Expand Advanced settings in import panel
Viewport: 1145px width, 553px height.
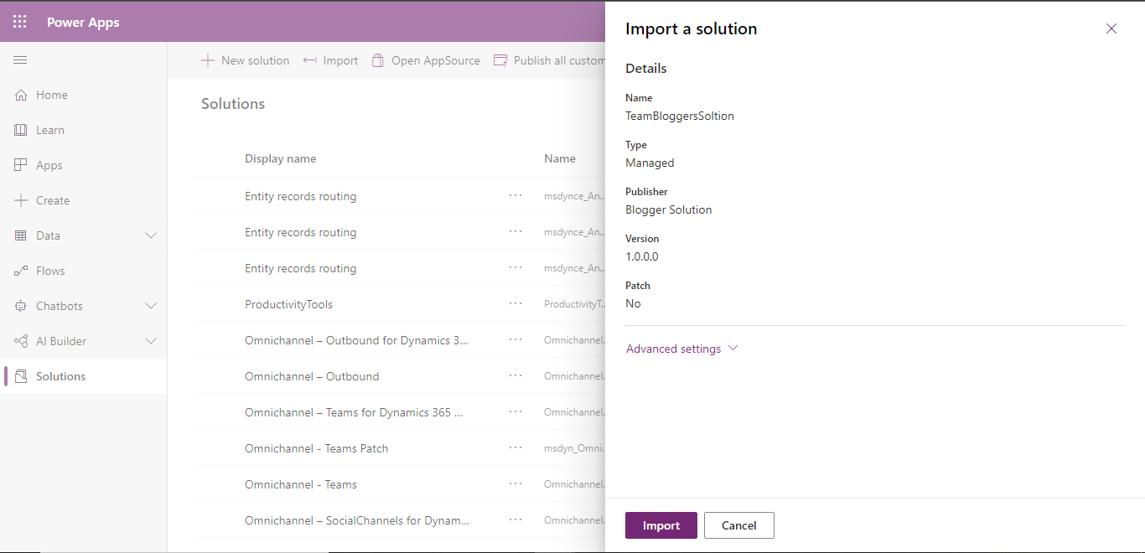coord(682,349)
